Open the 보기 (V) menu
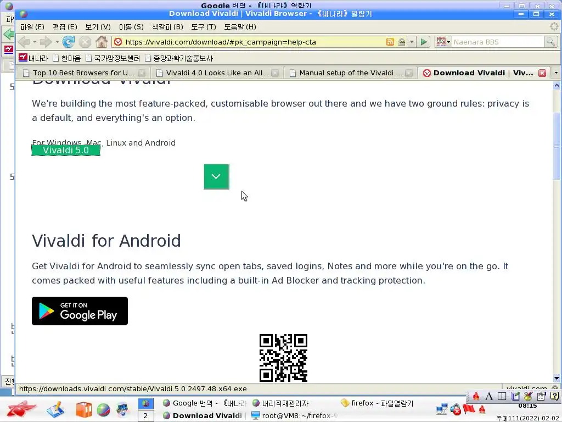Screen dimensions: 562x422 coord(98,27)
